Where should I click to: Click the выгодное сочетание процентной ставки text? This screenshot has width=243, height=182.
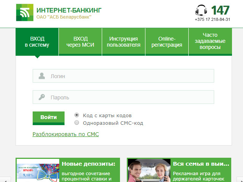[87, 176]
